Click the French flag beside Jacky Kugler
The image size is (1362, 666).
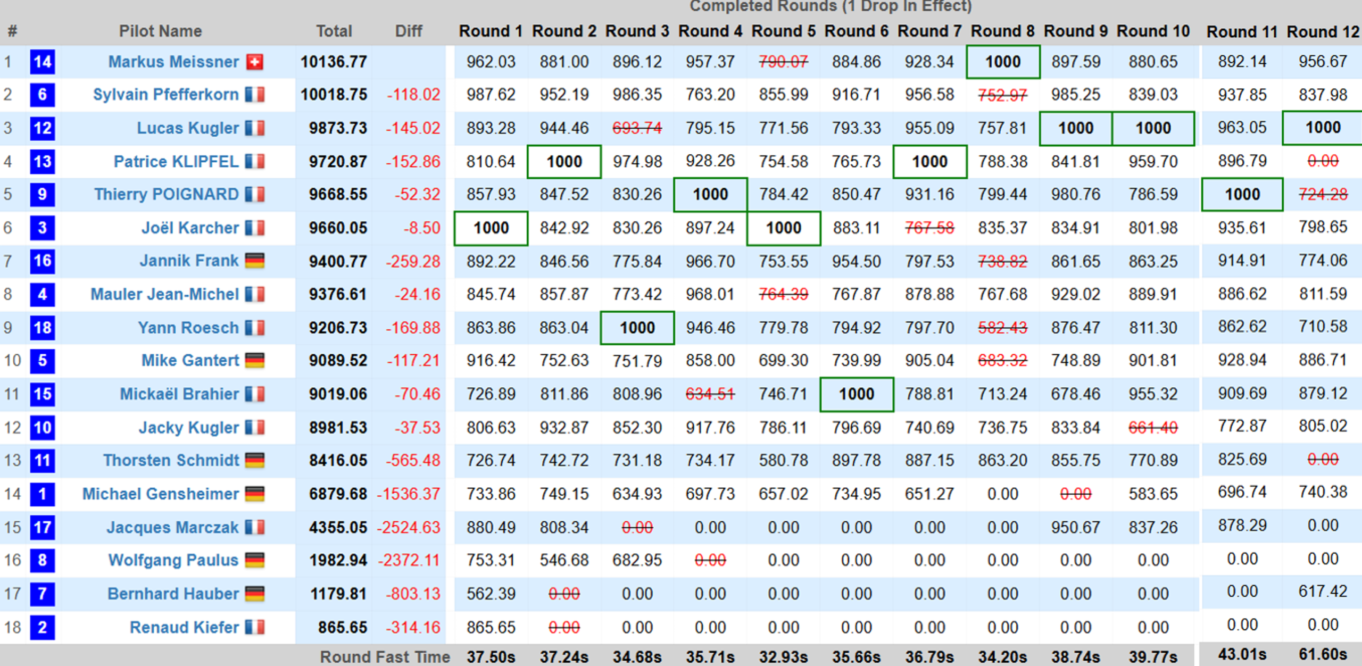[x=255, y=427]
